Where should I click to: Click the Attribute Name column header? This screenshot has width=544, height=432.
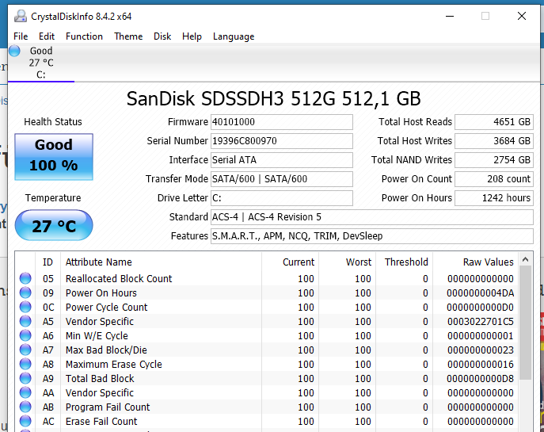point(161,262)
